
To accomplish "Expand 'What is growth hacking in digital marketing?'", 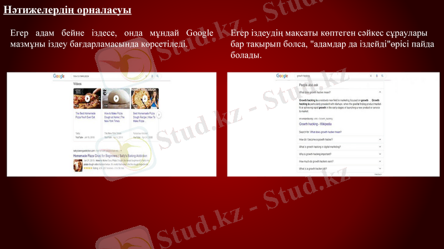I will (340, 147).
